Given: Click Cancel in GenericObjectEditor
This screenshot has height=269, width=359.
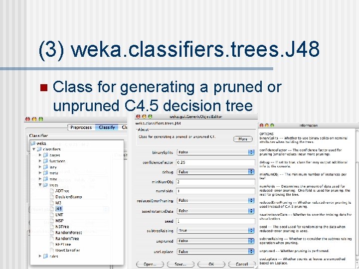Looking at the screenshot, I should click(x=242, y=264).
